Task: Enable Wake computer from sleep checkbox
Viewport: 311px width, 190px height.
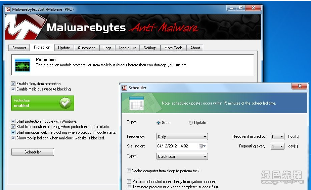Action: [x=129, y=171]
